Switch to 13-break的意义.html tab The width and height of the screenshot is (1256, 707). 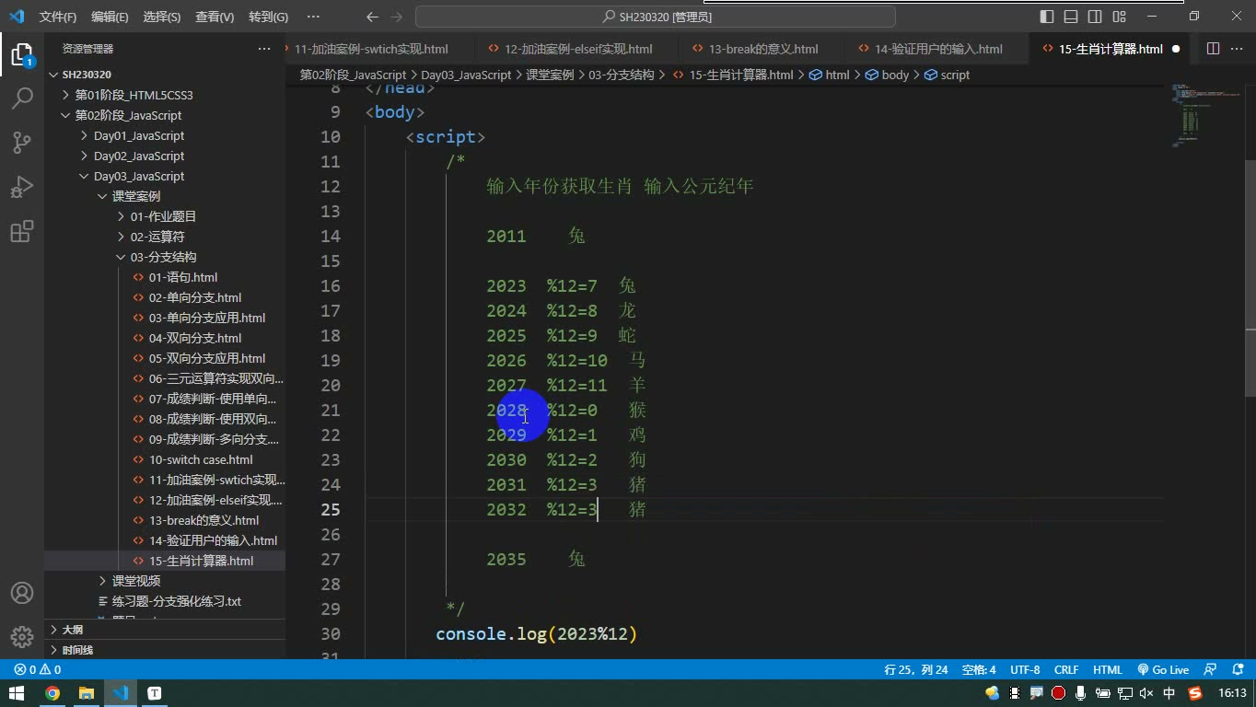tap(762, 49)
